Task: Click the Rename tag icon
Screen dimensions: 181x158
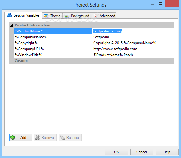Action: tap(62, 138)
